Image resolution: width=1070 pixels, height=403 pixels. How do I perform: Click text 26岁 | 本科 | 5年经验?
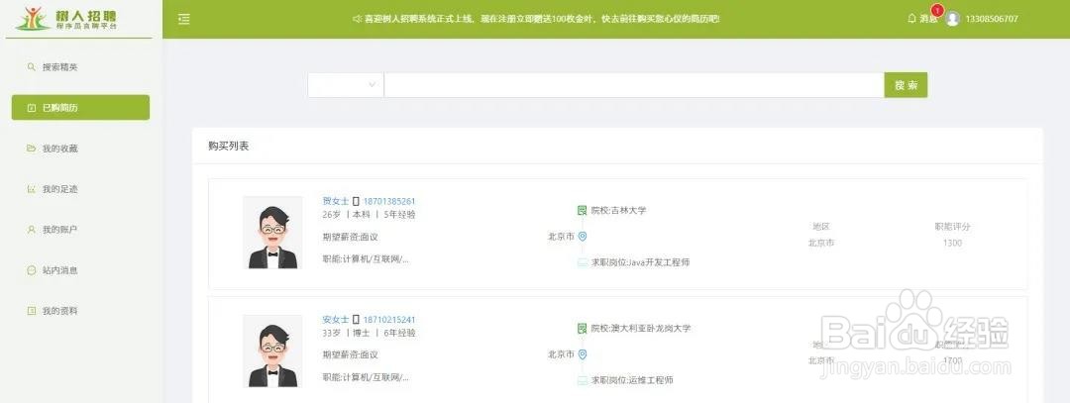tap(369, 215)
